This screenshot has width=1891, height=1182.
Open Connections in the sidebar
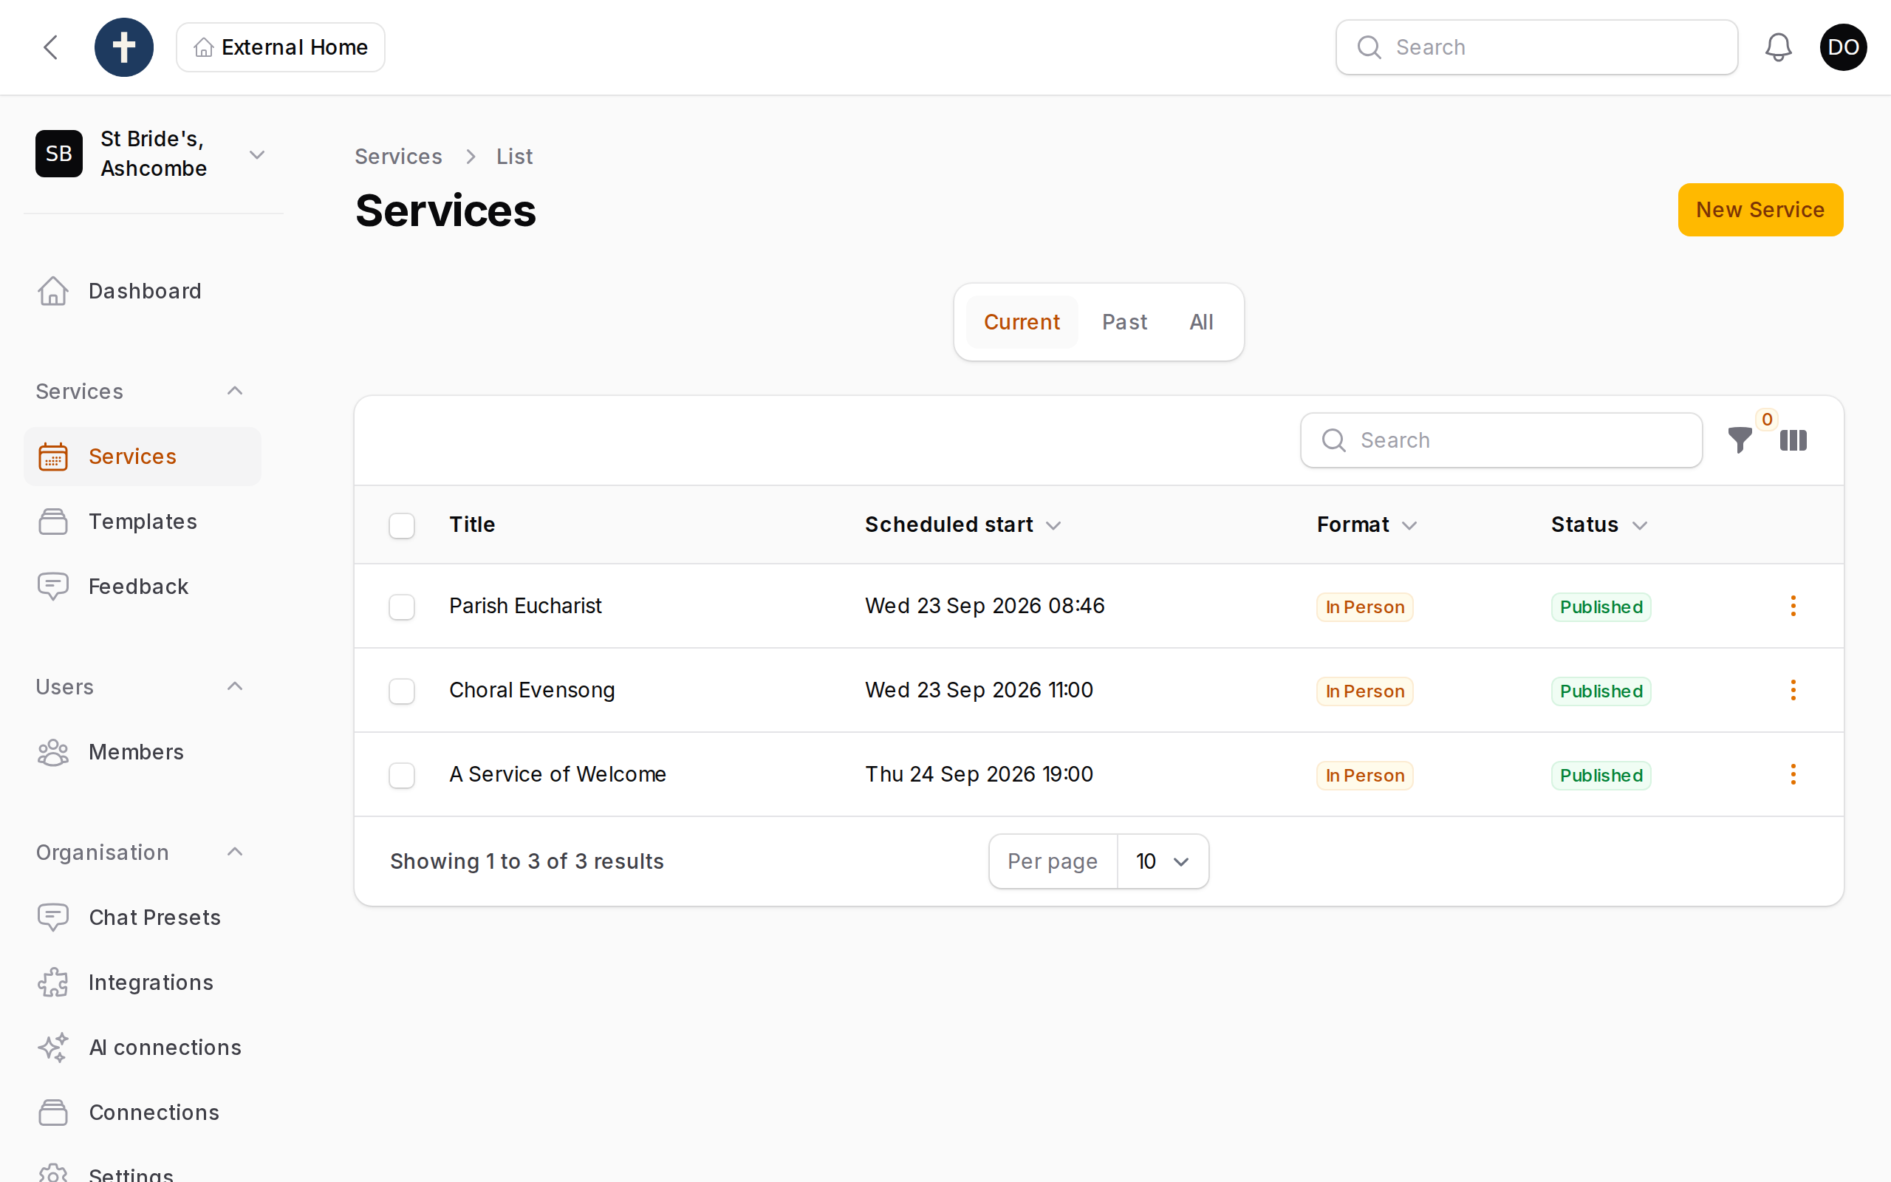click(x=143, y=1113)
